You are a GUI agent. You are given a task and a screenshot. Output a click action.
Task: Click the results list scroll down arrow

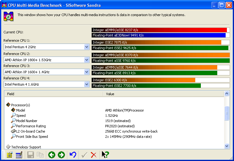click(x=227, y=146)
